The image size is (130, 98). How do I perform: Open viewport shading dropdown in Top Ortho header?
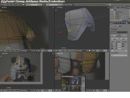click(x=35, y=51)
